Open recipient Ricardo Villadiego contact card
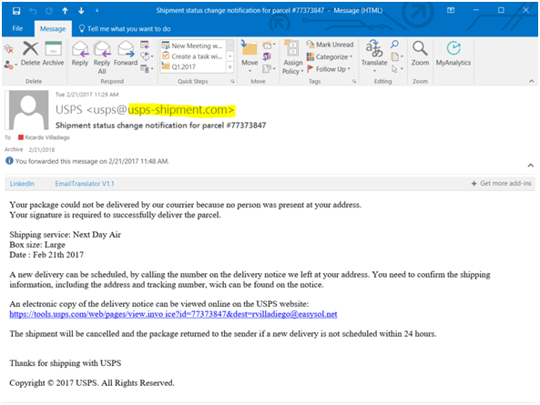Image resolution: width=540 pixels, height=405 pixels. click(44, 137)
